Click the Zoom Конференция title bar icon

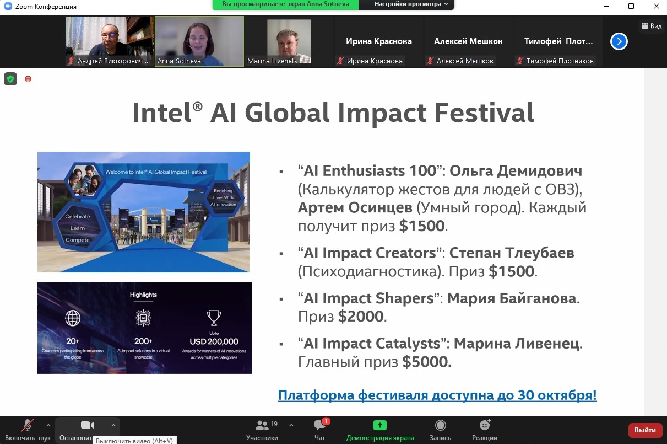point(8,6)
